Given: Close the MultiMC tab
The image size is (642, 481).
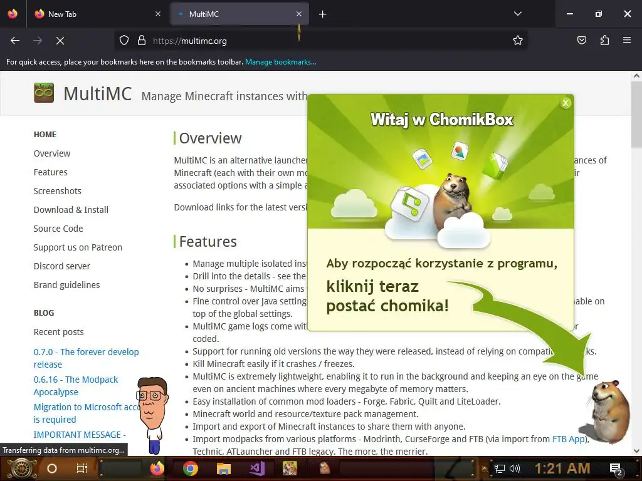Looking at the screenshot, I should (299, 14).
